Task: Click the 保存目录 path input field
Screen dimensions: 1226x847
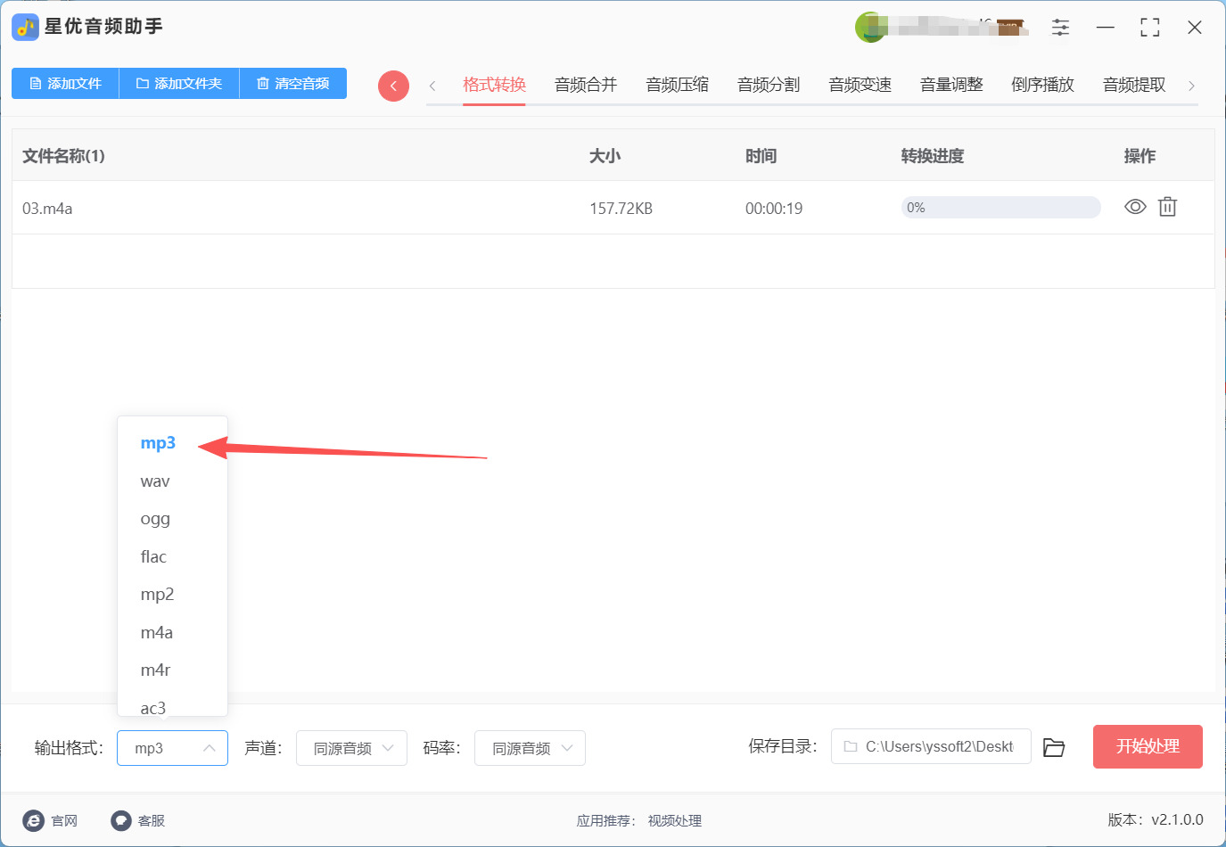Action: pyautogui.click(x=931, y=746)
